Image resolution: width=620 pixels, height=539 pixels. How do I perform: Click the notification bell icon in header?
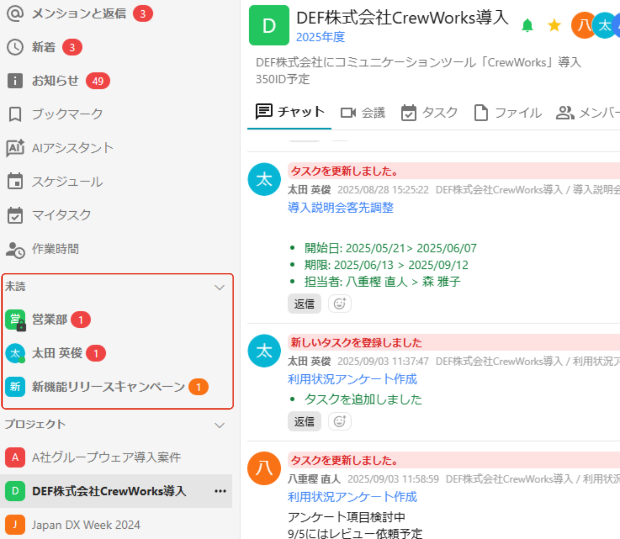click(x=527, y=25)
